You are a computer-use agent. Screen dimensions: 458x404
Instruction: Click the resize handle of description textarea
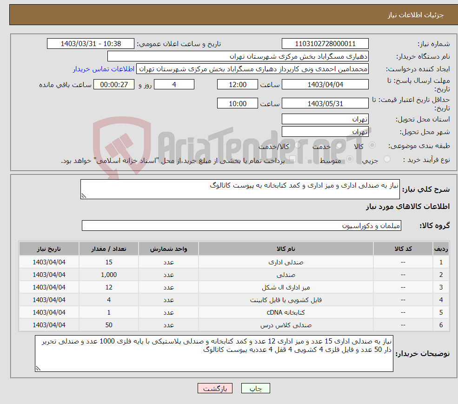84,196
